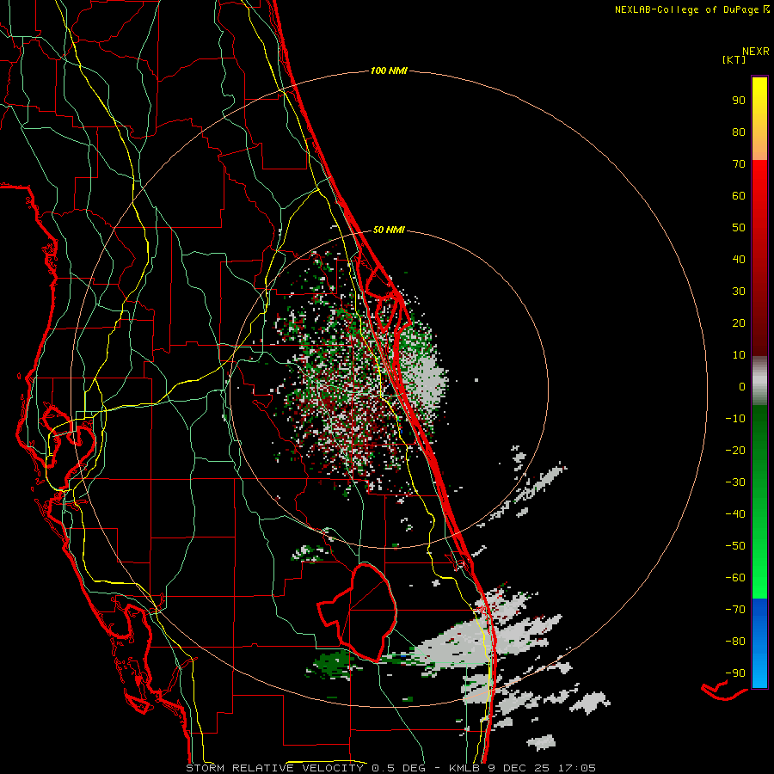The width and height of the screenshot is (774, 774).
Task: Click the Lake Okeechobee outline on the map
Action: coord(358,612)
